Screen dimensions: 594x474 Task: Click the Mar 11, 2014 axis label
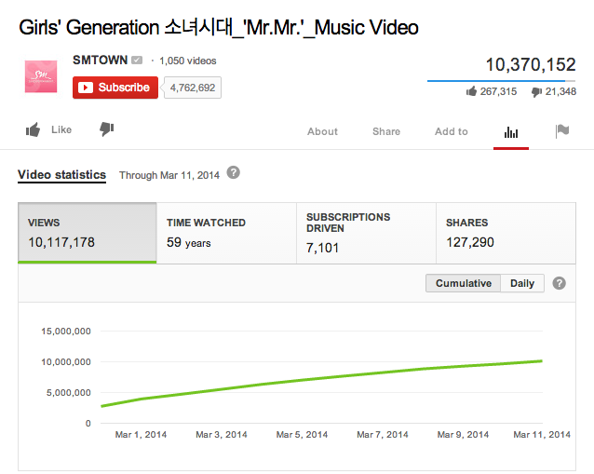click(542, 435)
